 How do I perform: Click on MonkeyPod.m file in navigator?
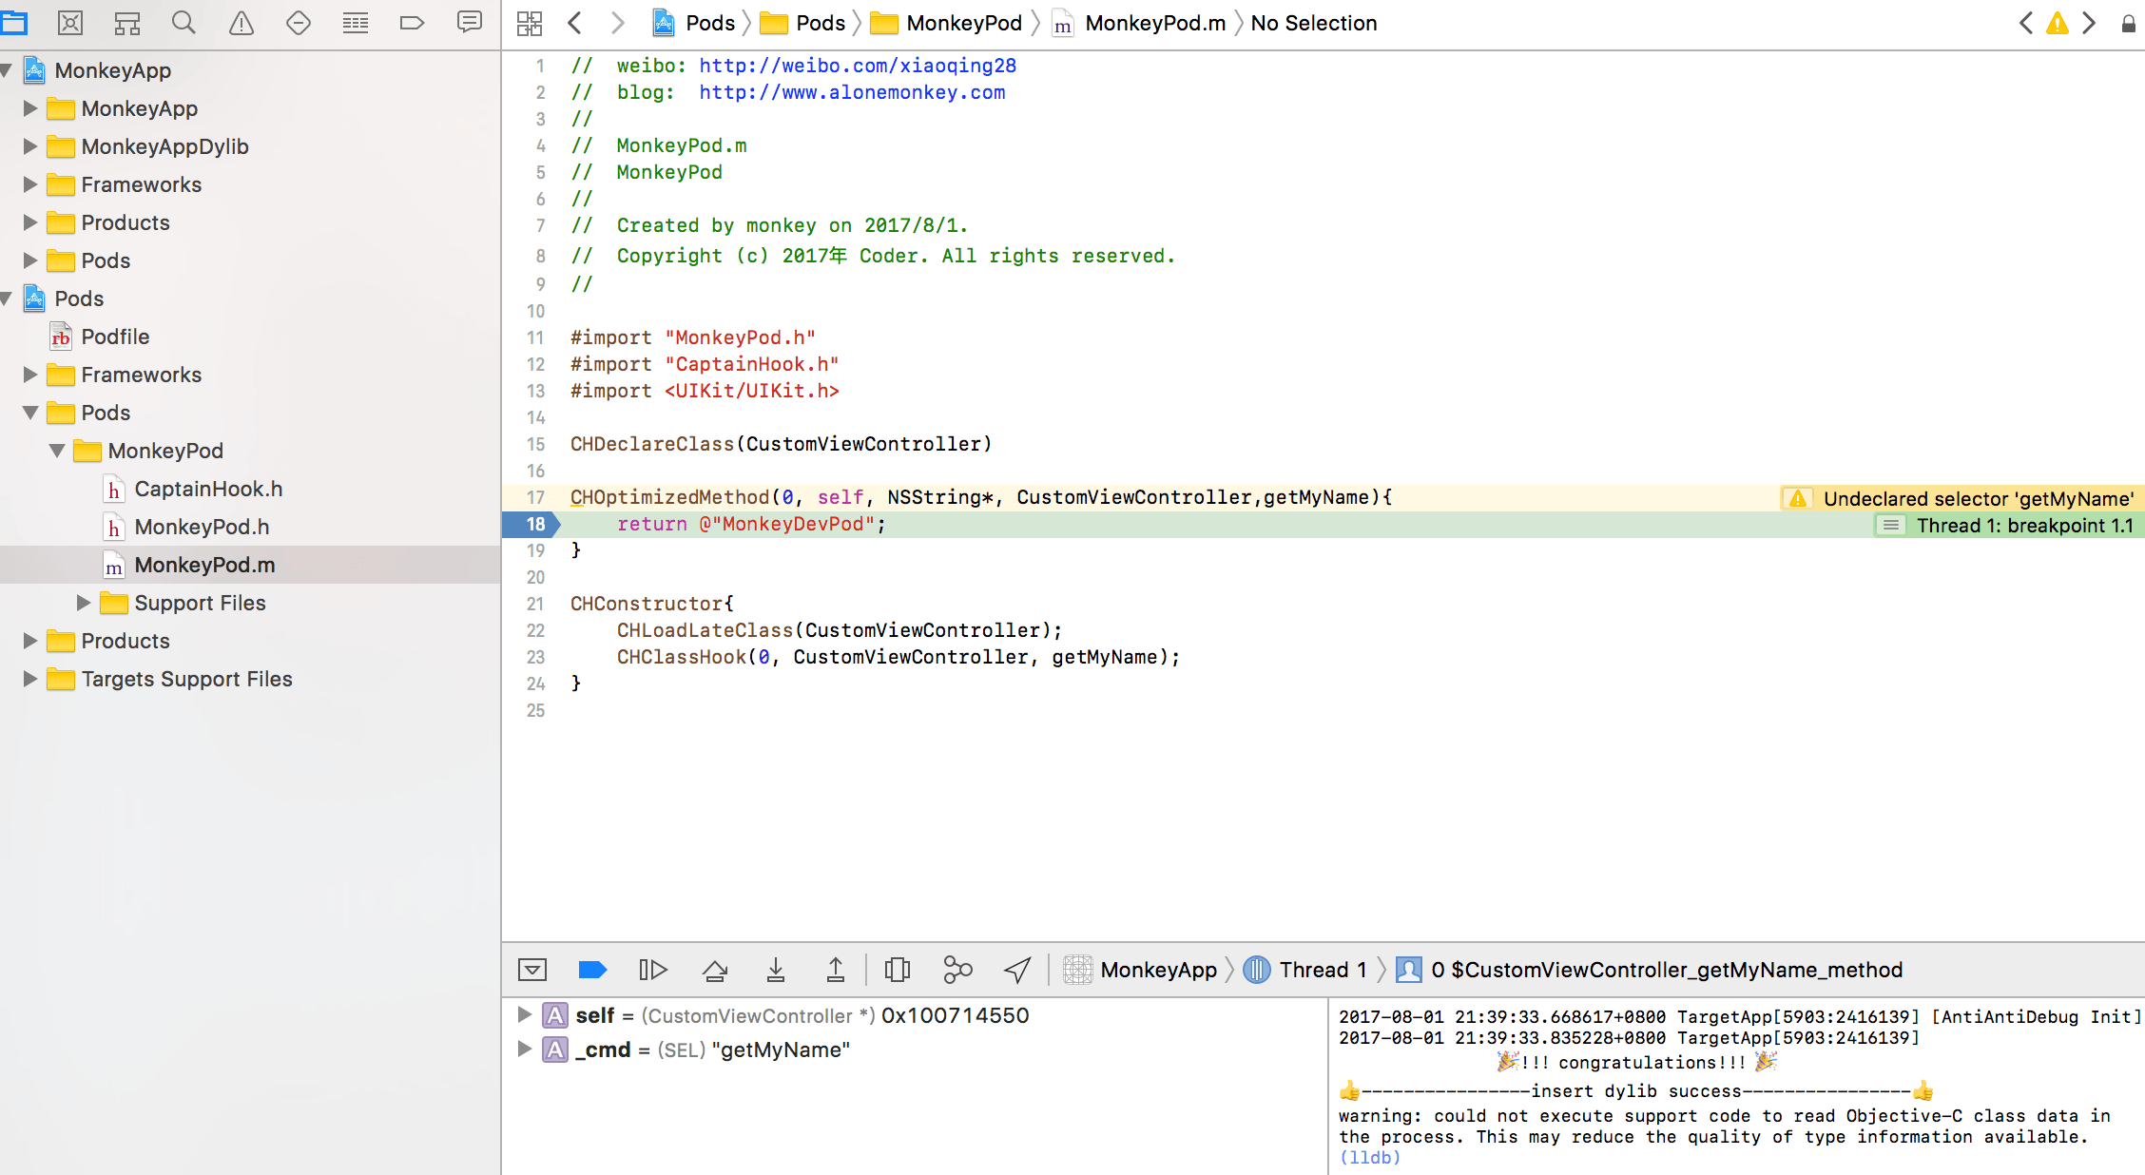point(203,565)
